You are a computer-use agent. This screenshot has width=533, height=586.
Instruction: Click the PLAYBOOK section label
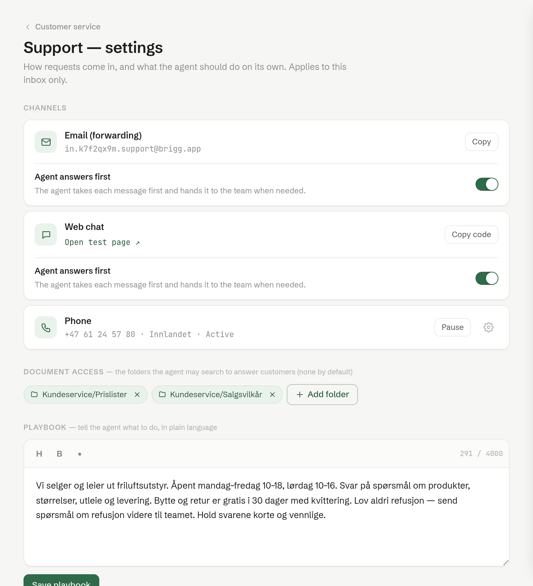(45, 428)
